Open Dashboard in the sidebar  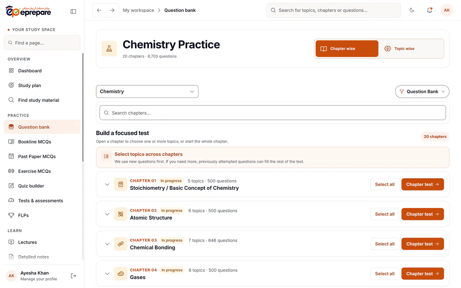tap(42, 71)
